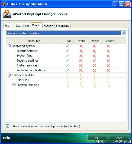Click Delete deny icon for Operating system

pos(95,46)
